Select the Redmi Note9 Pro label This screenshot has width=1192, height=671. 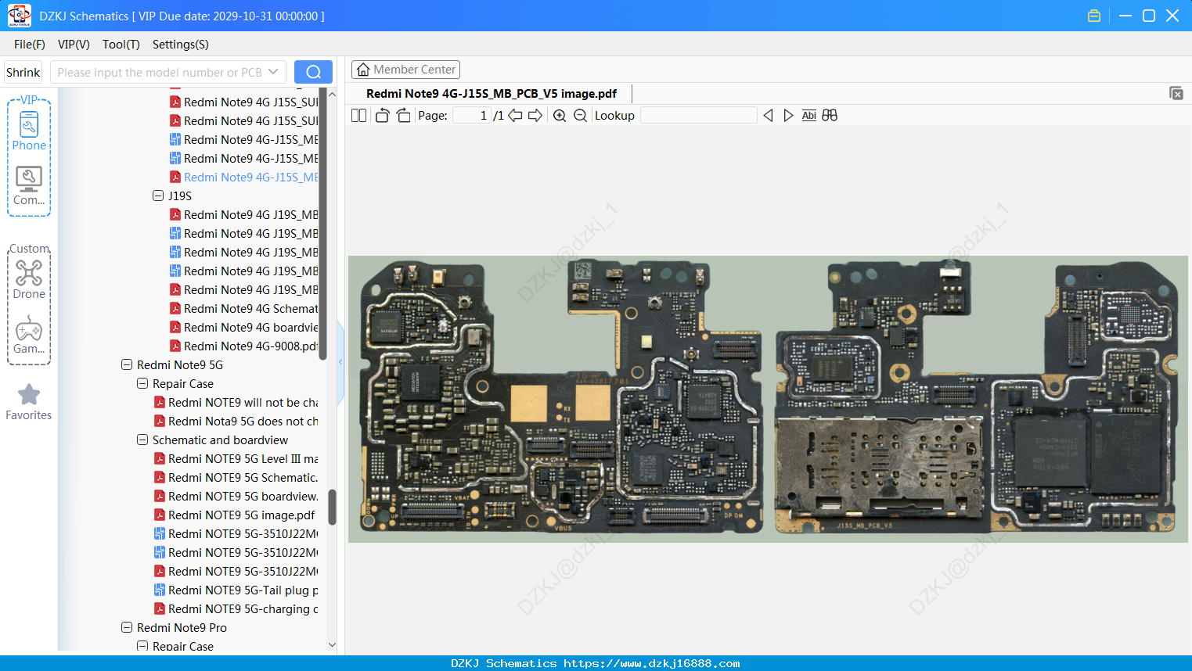click(x=182, y=628)
